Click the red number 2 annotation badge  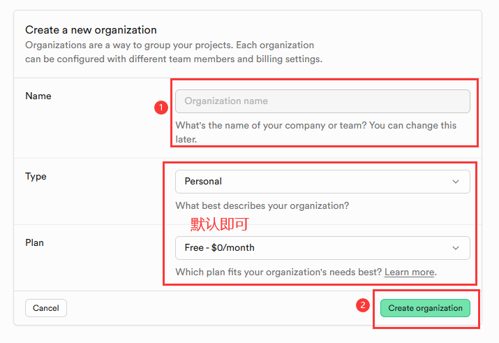pos(363,305)
